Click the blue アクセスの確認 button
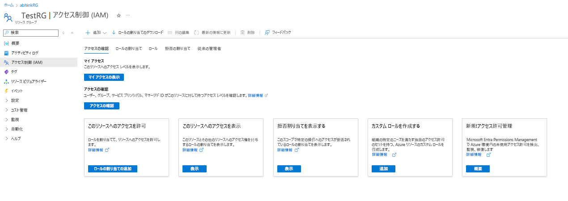Screen dimensions: 568x201 coord(102,106)
